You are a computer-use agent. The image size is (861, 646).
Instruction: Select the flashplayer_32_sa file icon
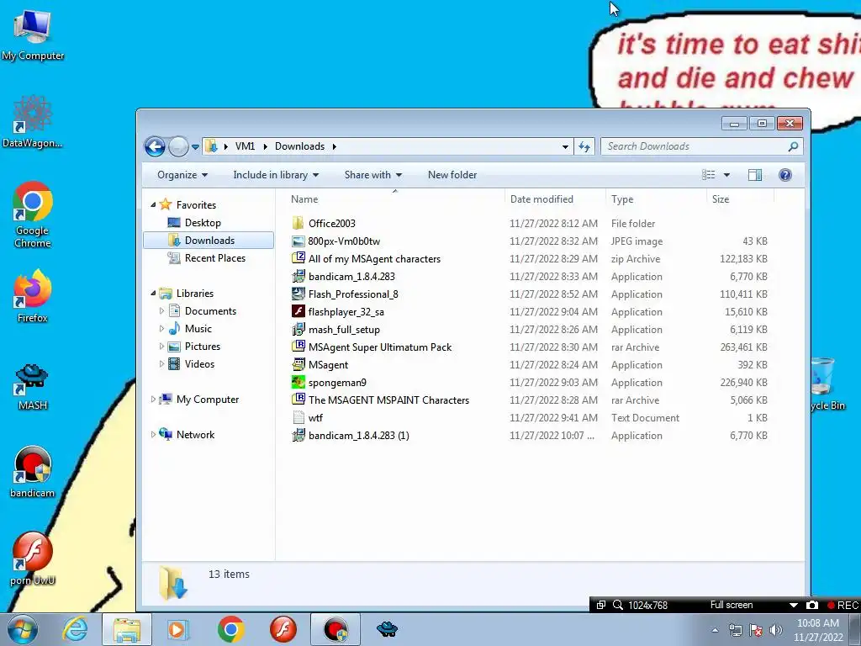[x=298, y=311]
